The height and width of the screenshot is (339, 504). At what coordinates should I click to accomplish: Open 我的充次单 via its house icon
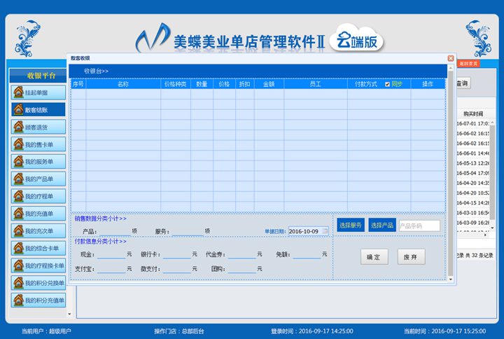click(x=18, y=231)
